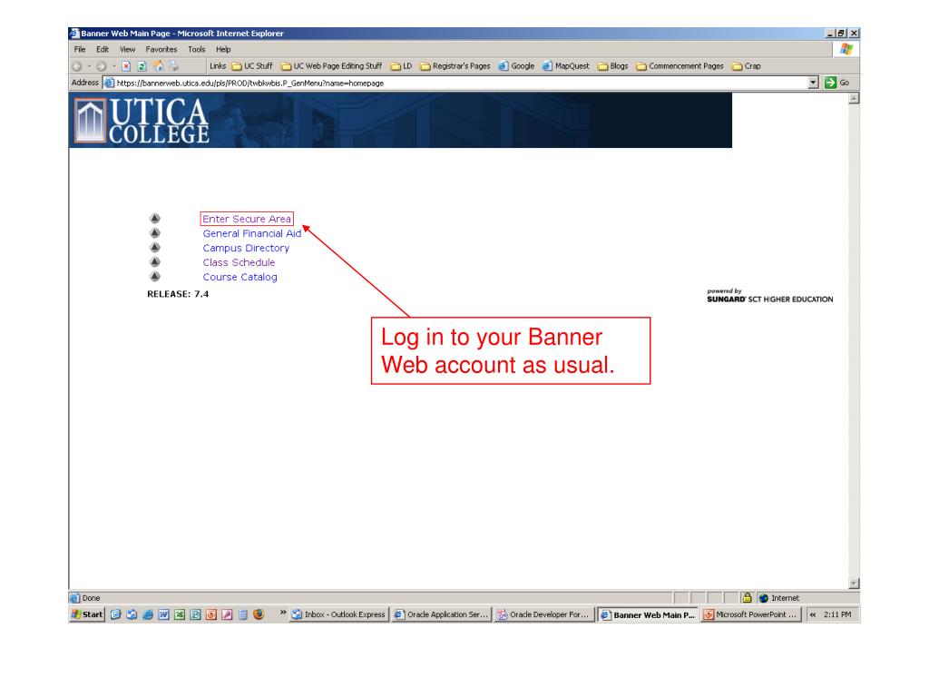Switch to Oracle Application Server taskbar button
The image size is (929, 697).
point(441,614)
